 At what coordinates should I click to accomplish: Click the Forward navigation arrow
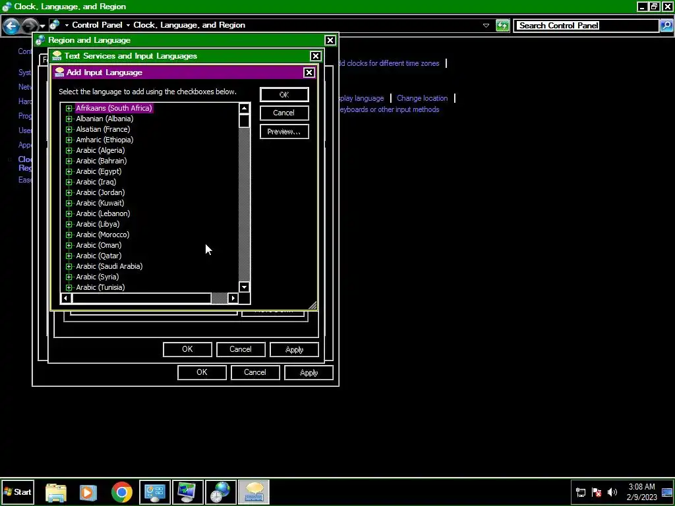tap(29, 26)
